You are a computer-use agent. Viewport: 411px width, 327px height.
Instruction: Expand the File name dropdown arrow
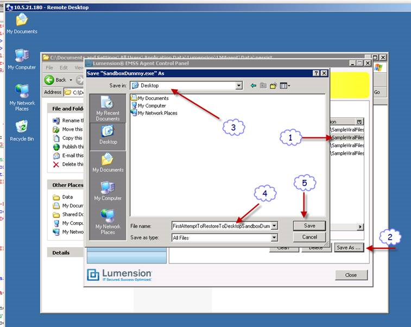point(274,225)
